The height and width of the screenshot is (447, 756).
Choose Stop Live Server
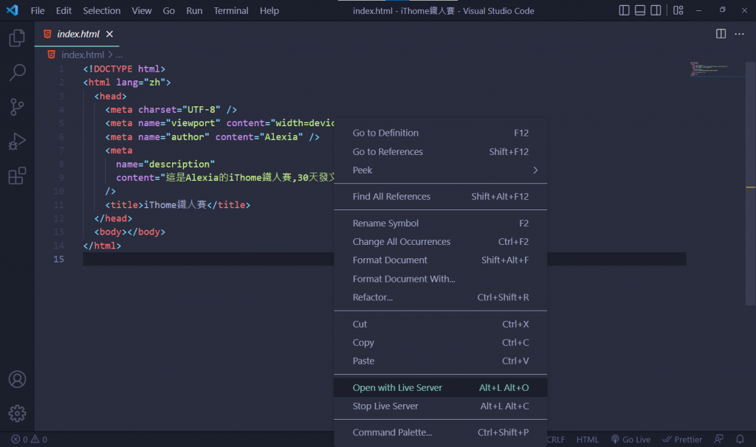(441, 406)
